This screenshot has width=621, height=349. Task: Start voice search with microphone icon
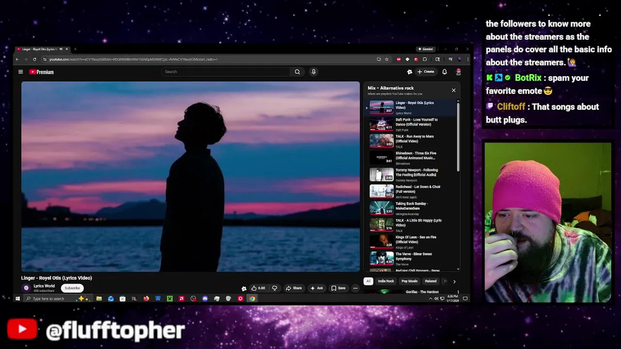click(x=313, y=72)
